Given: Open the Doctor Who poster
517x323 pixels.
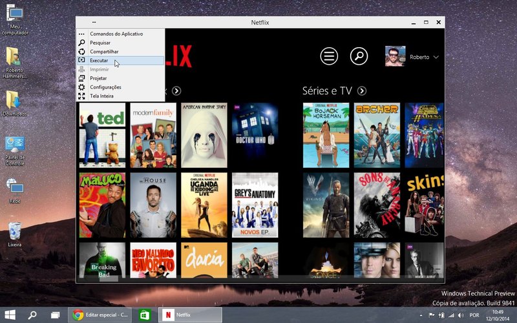Looking at the screenshot, I should [255, 135].
